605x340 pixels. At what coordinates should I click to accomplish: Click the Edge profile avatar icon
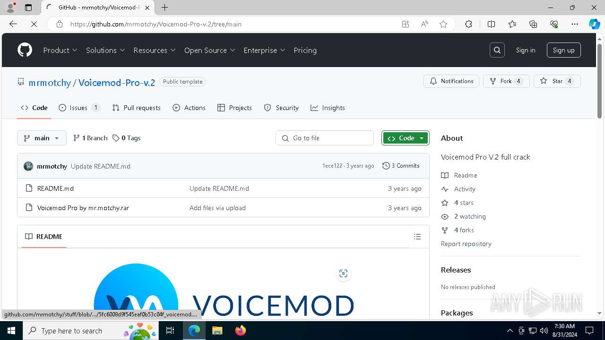[10, 8]
